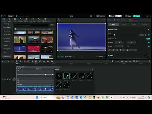Screen dimensions: 152x114
Task: Open the Filters tab
Action: coord(39,20)
